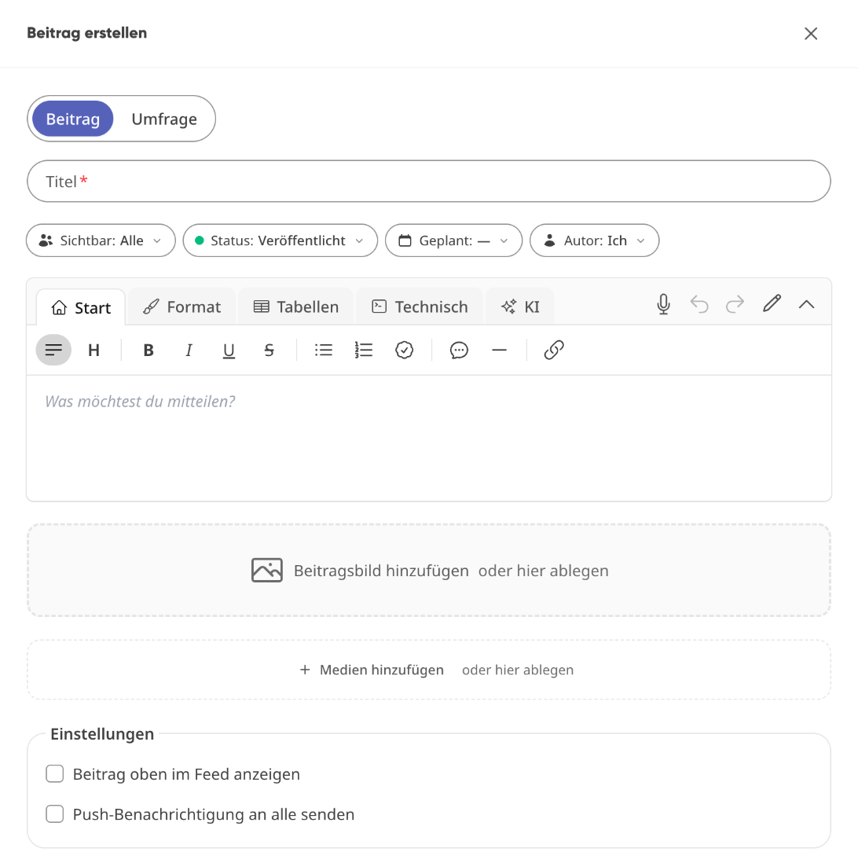Click Medien hinzufügen button
Viewport: 858px width, 863px height.
pyautogui.click(x=372, y=670)
